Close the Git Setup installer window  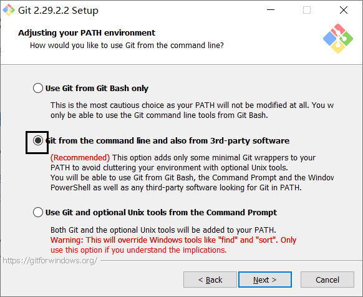tap(344, 10)
